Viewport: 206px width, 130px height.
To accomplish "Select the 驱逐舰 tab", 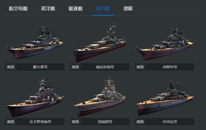I will [x=76, y=9].
